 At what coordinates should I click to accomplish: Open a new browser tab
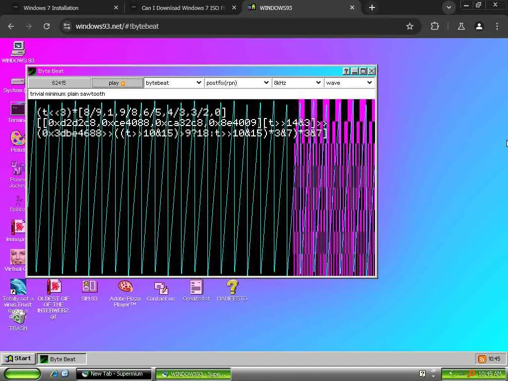(372, 8)
